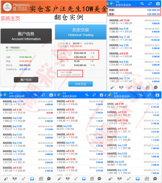Open chart tab icon in panel starting 2019.03.22 09:36
Image resolution: width=162 pixels, height=183 pixels.
coord(15,179)
